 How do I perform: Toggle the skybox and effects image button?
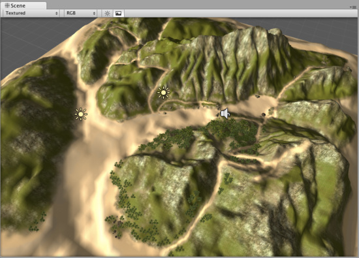pyautogui.click(x=118, y=13)
